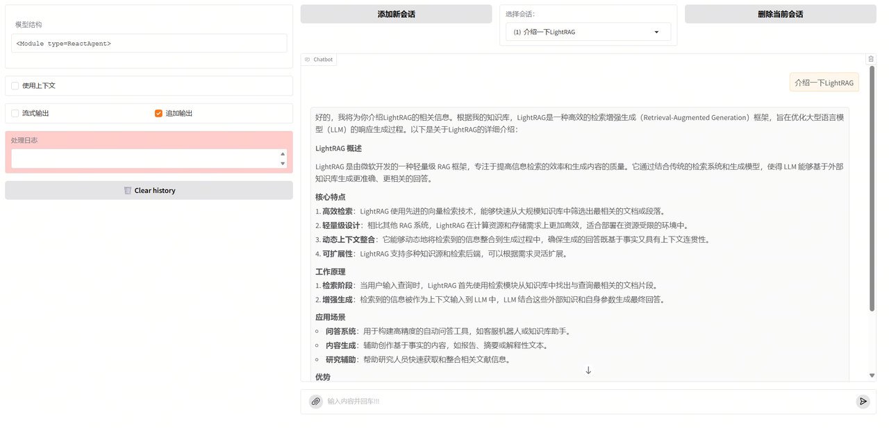Click the heading 工作原理

pos(331,271)
